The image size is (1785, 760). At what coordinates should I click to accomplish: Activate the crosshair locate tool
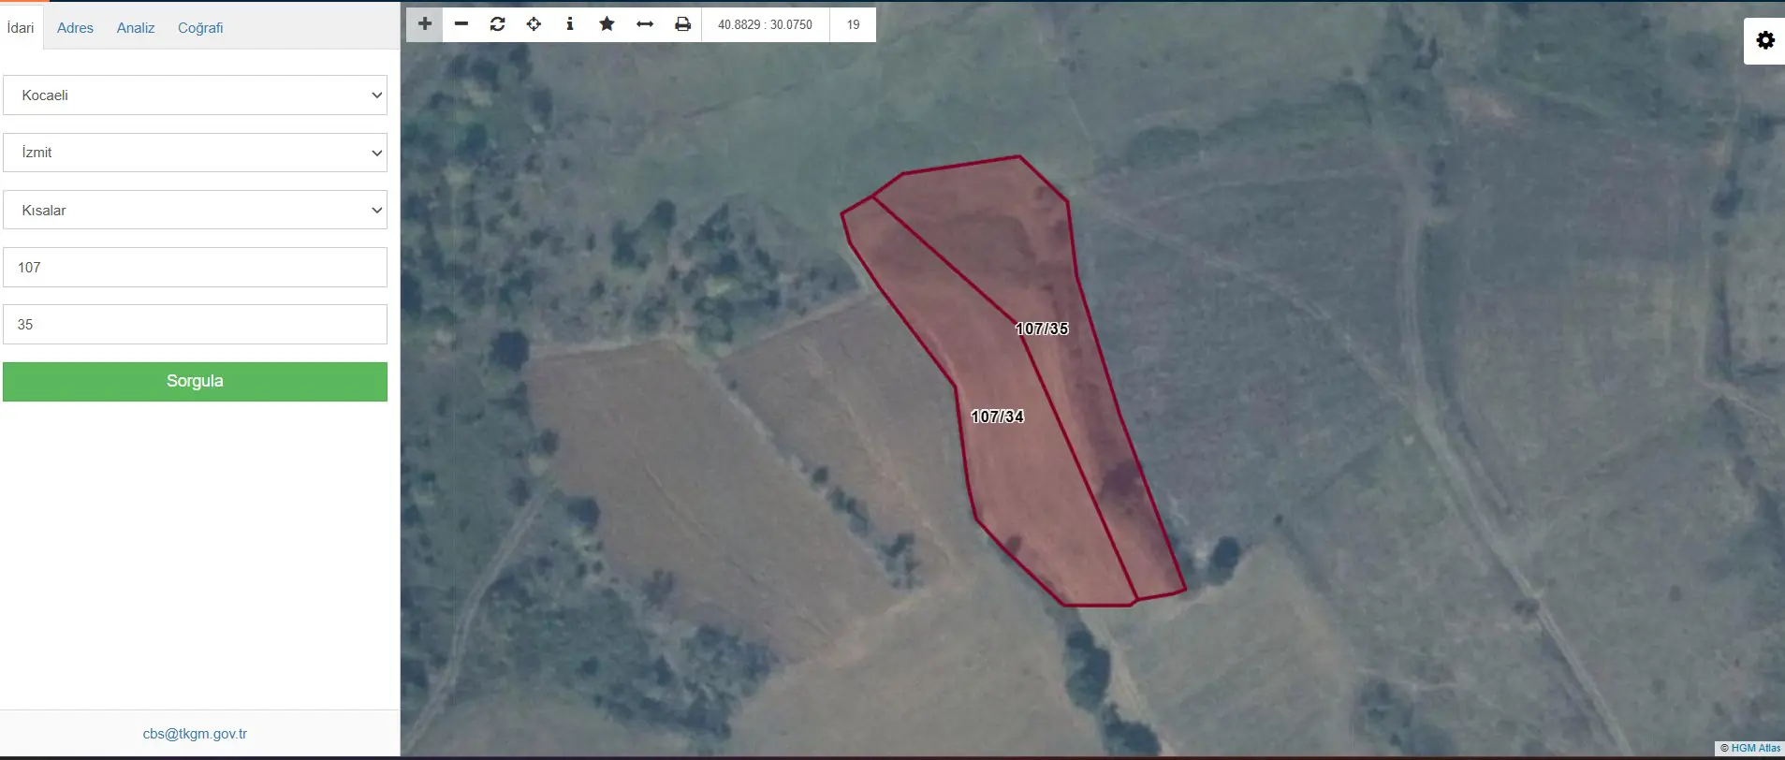click(x=534, y=24)
